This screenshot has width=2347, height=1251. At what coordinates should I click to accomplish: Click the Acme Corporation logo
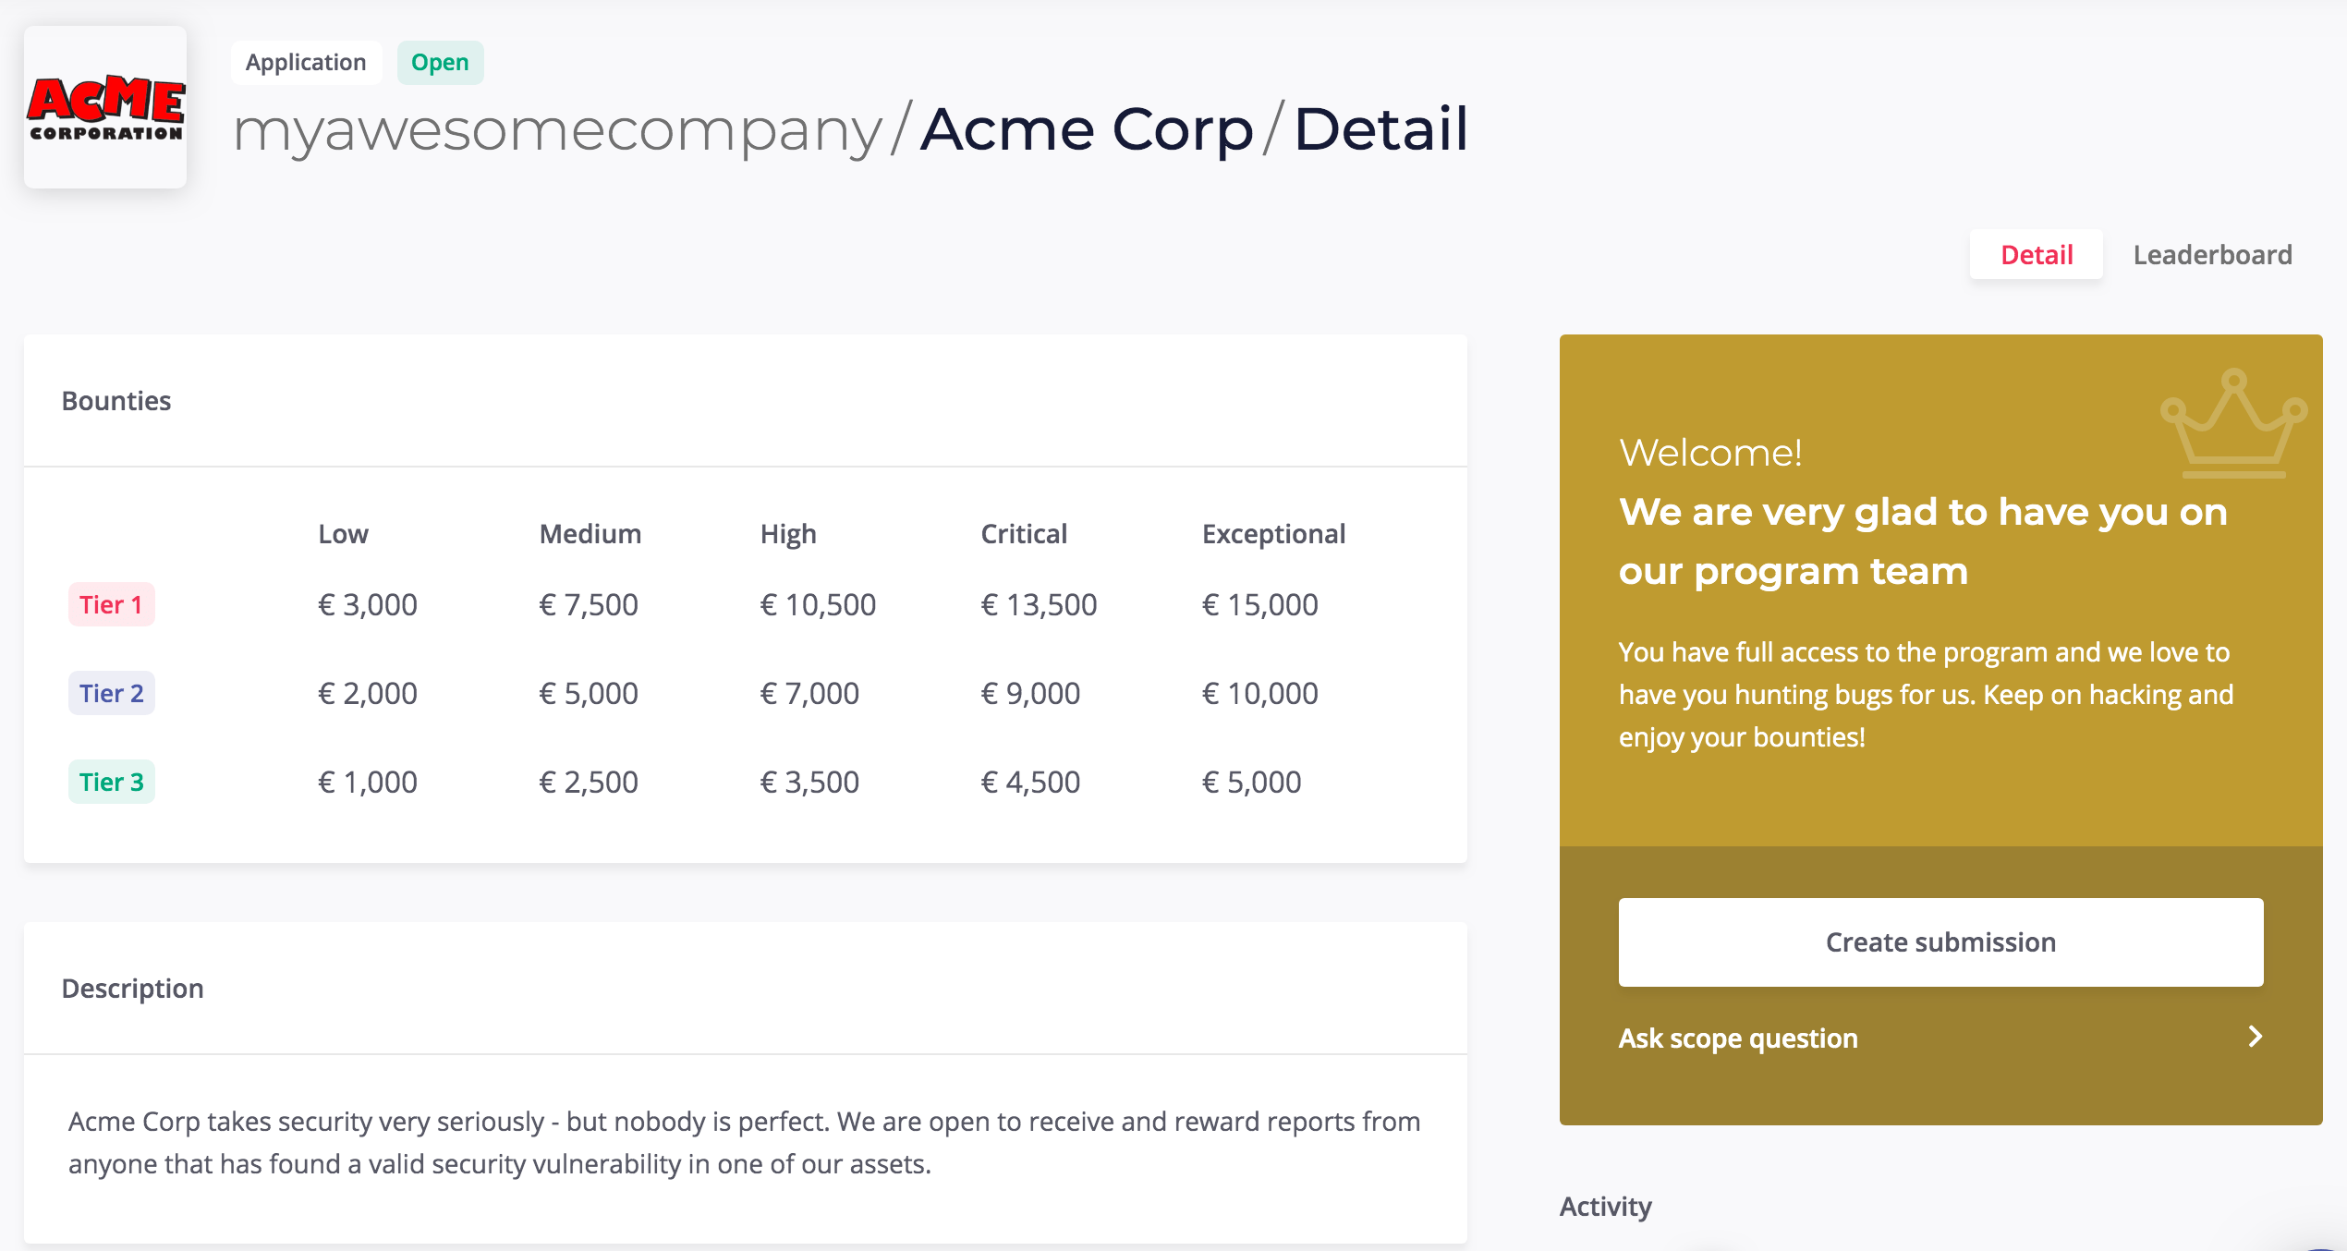(x=105, y=107)
